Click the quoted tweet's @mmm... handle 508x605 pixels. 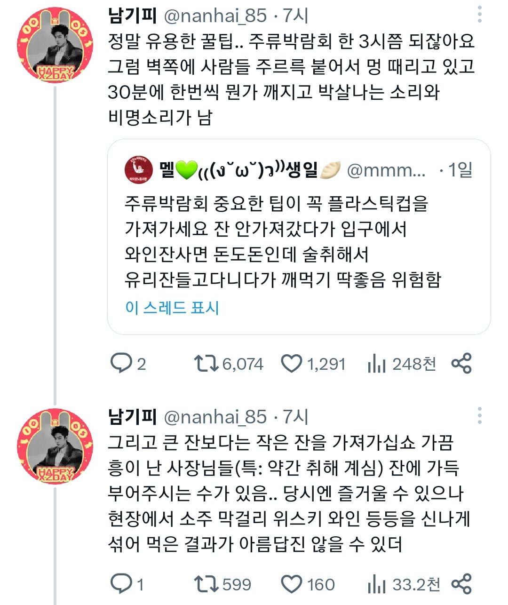tap(386, 170)
